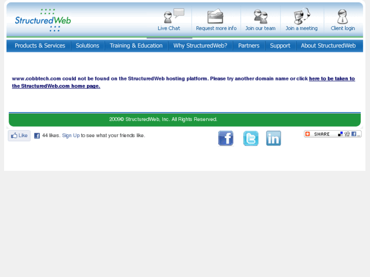This screenshot has width=370, height=277.
Task: Click the Live Chat text link
Action: pyautogui.click(x=169, y=28)
